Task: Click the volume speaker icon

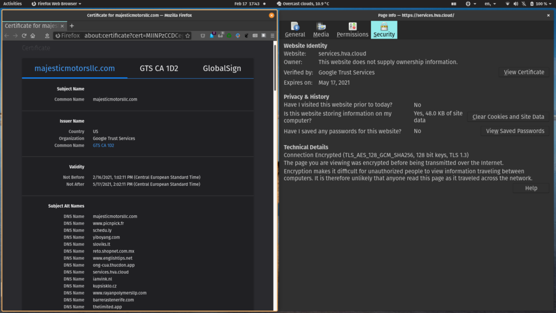Action: coord(516,4)
